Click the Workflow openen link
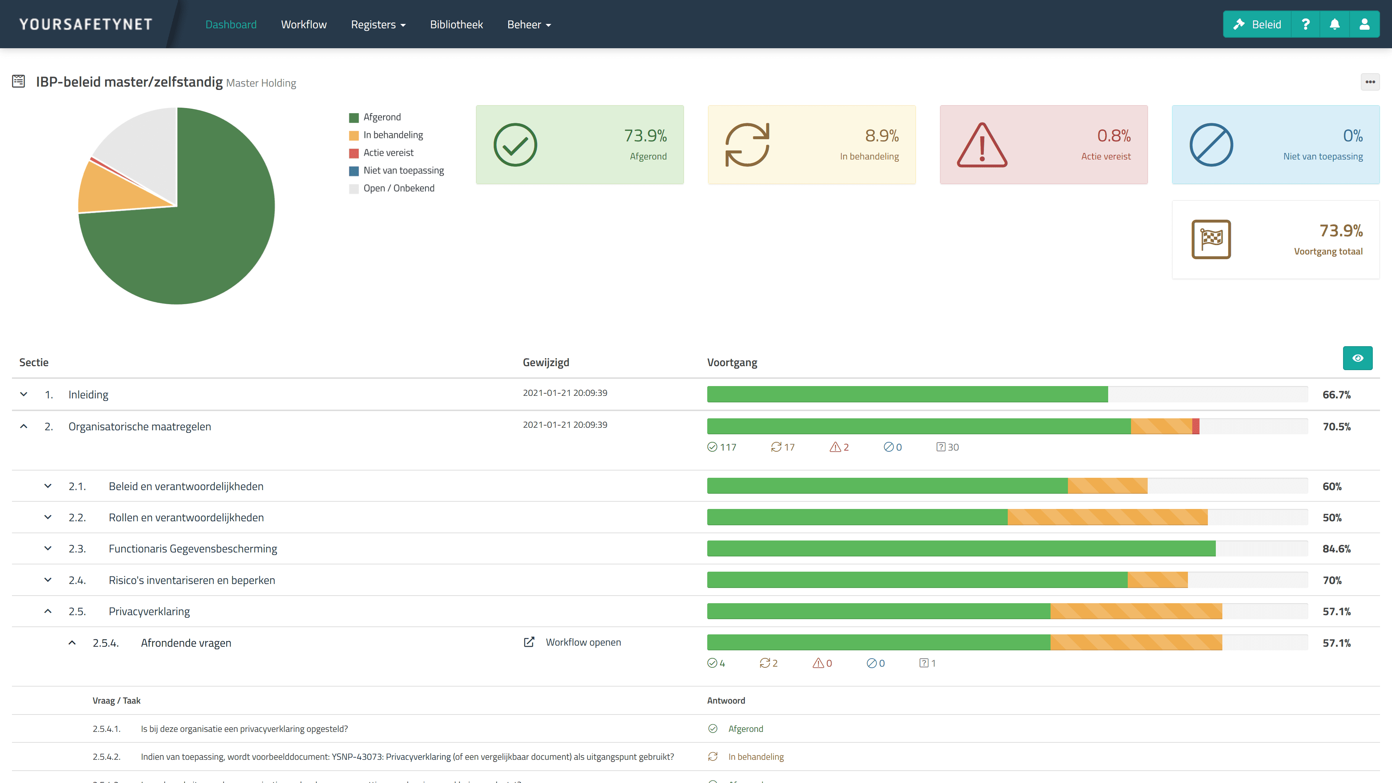1392x783 pixels. coord(583,642)
